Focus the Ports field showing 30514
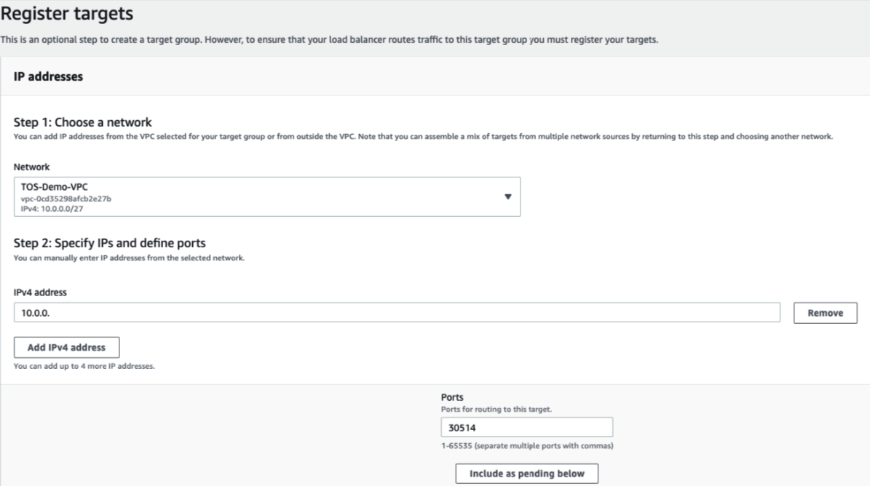 tap(526, 427)
